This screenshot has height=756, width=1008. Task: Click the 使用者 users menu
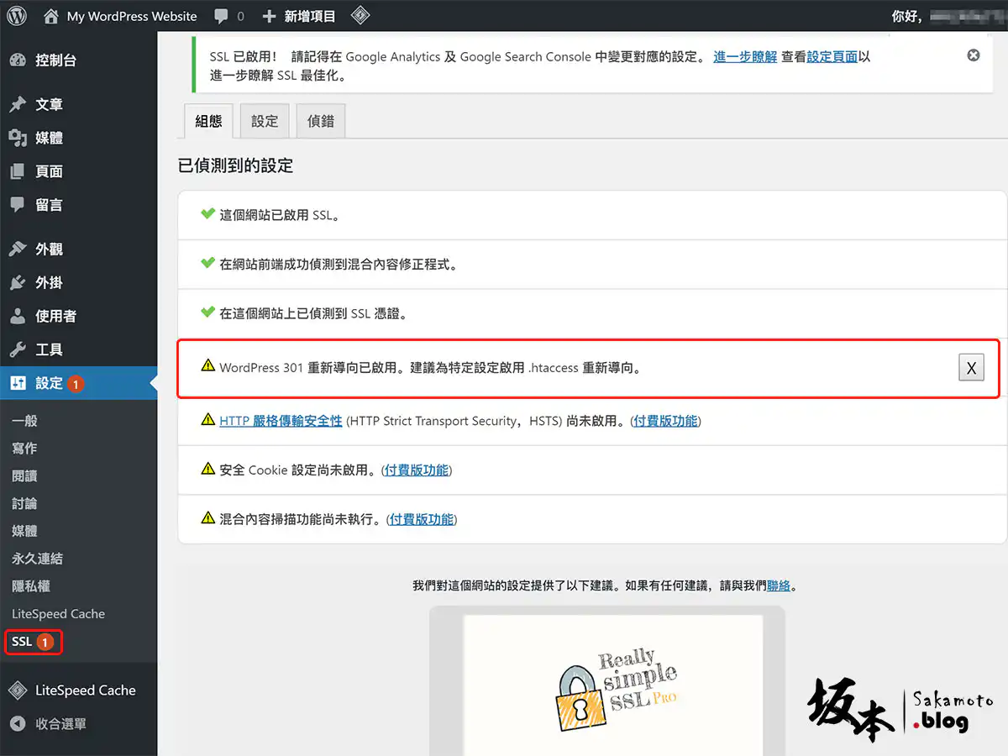click(55, 316)
